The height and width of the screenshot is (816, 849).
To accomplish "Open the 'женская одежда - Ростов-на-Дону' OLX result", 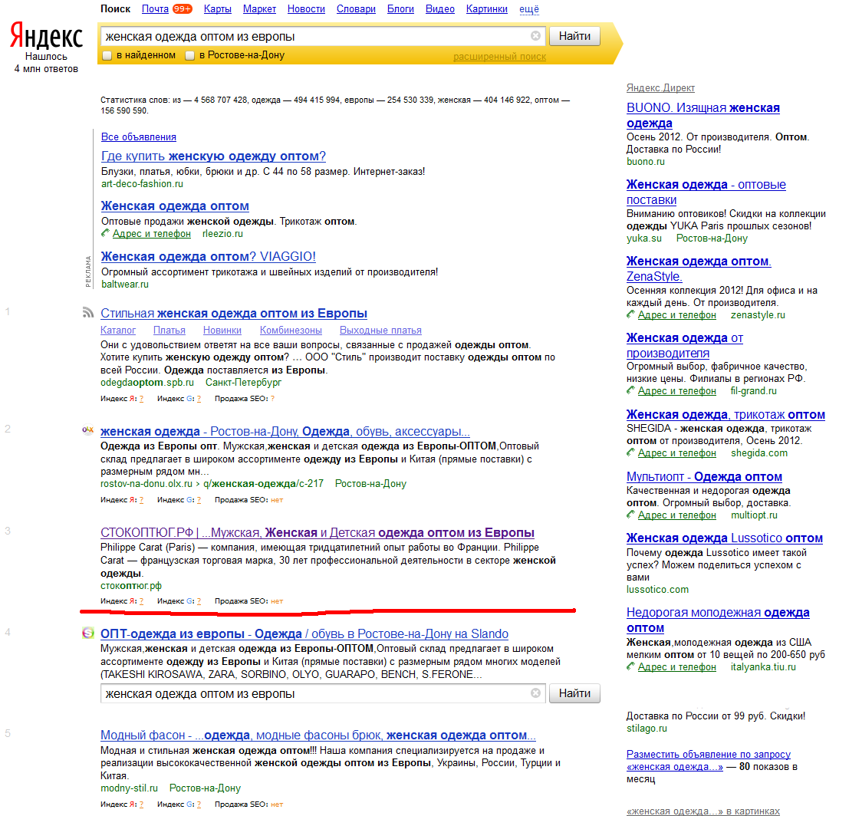I will point(285,431).
